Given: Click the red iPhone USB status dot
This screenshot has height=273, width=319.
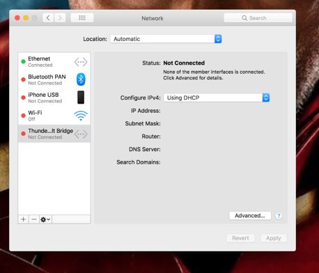Looking at the screenshot, I should pos(23,97).
